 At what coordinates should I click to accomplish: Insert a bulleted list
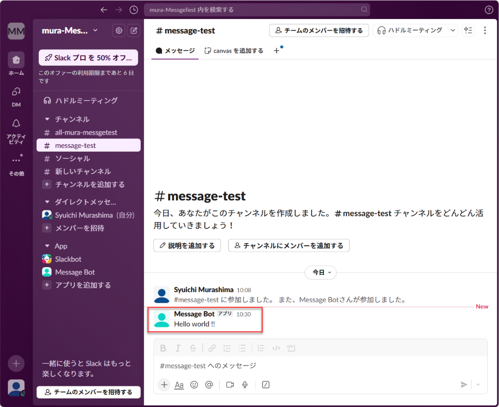click(x=242, y=348)
